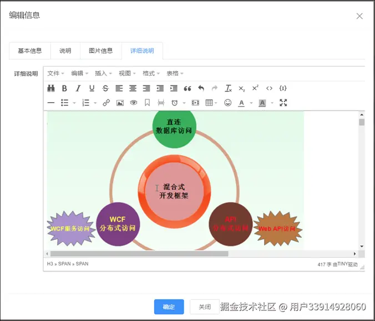Click the 确定 confirm button
375x321 pixels.
pos(169,307)
